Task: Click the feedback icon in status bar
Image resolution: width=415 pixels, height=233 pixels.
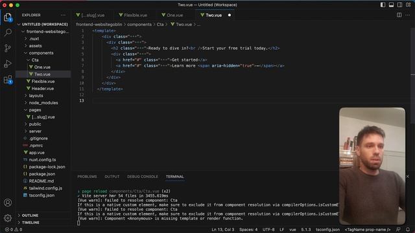Action: pyautogui.click(x=398, y=229)
